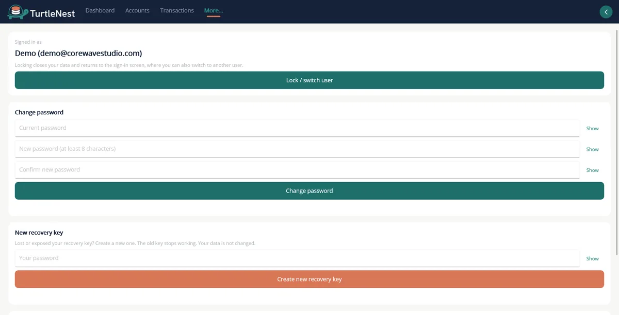Focus the Current password field
The width and height of the screenshot is (619, 315).
[297, 128]
